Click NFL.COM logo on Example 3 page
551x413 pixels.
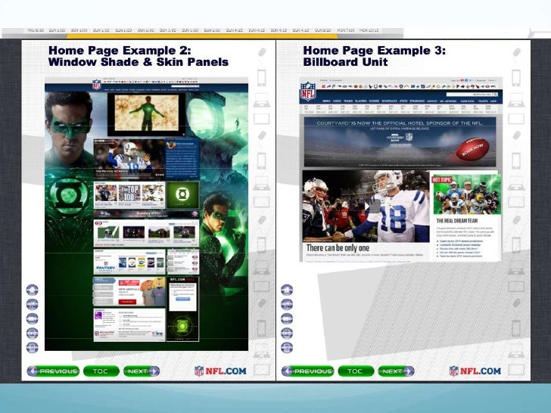pyautogui.click(x=475, y=371)
